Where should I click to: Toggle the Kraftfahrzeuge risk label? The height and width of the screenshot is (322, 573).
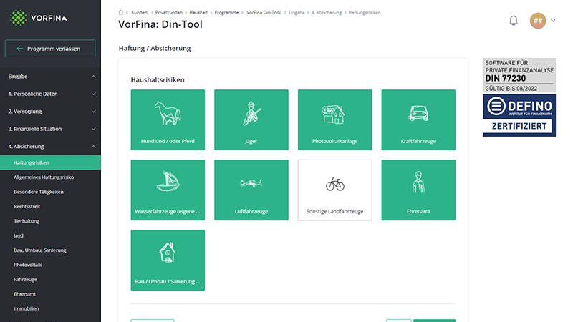[418, 141]
